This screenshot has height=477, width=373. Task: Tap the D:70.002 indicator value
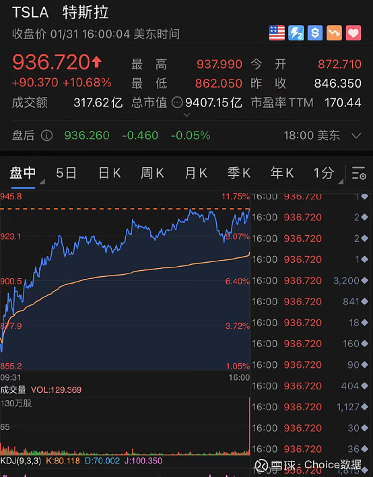pos(102,461)
